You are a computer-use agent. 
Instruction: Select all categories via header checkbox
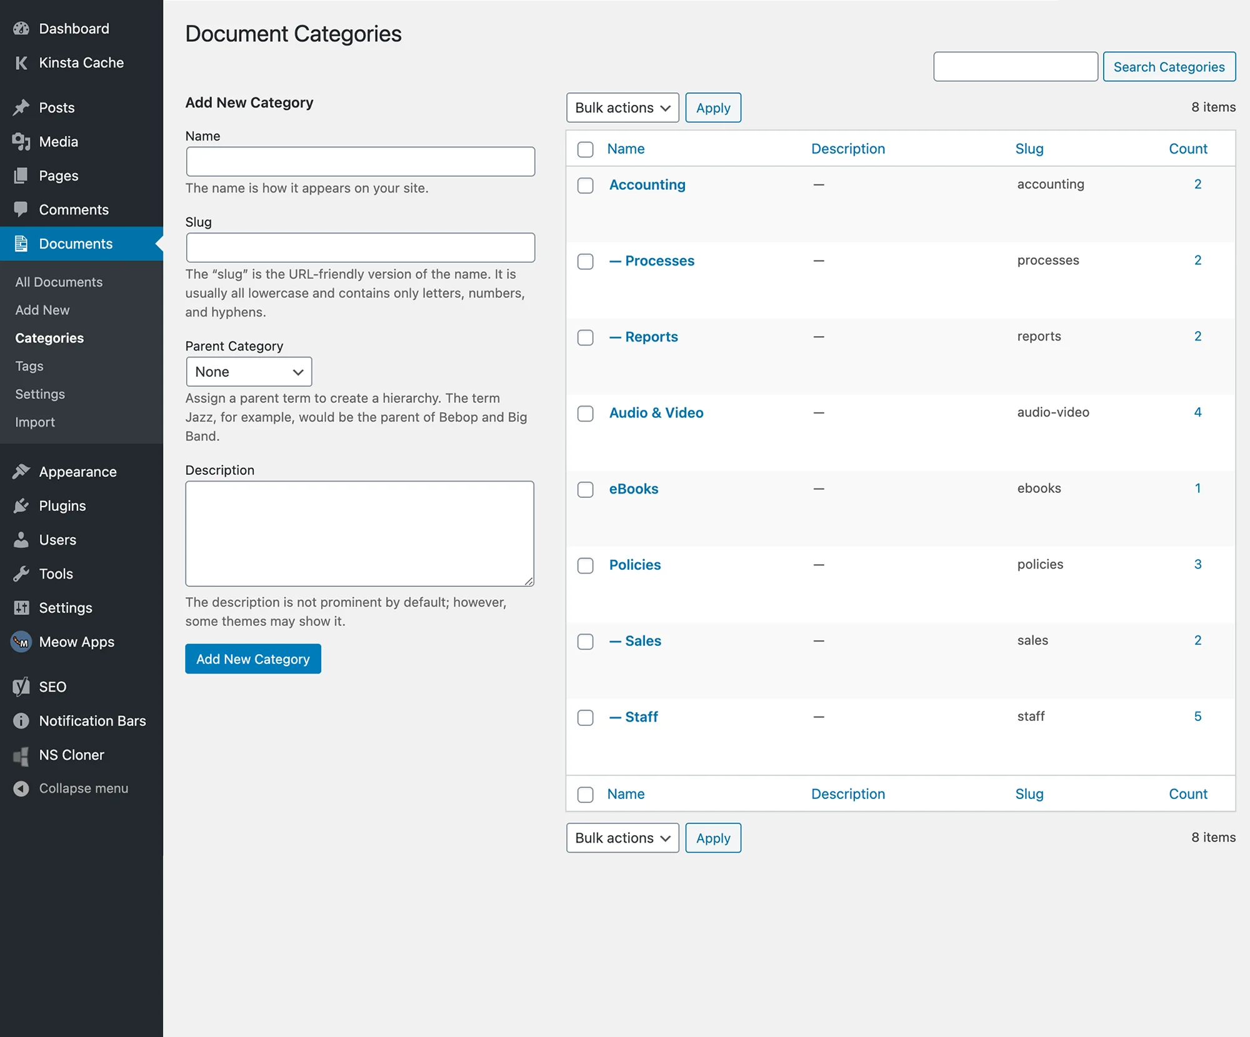(x=585, y=149)
